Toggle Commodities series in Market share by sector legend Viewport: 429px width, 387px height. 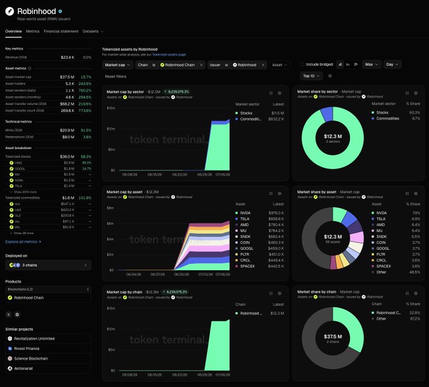[385, 119]
